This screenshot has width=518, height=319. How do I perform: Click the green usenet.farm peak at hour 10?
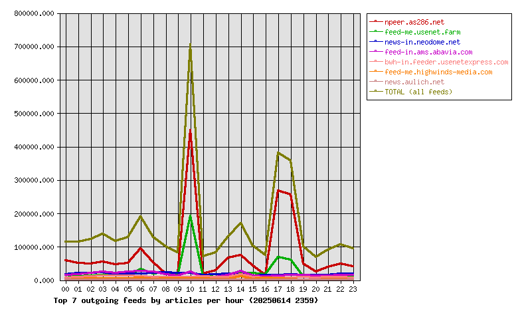coord(191,217)
